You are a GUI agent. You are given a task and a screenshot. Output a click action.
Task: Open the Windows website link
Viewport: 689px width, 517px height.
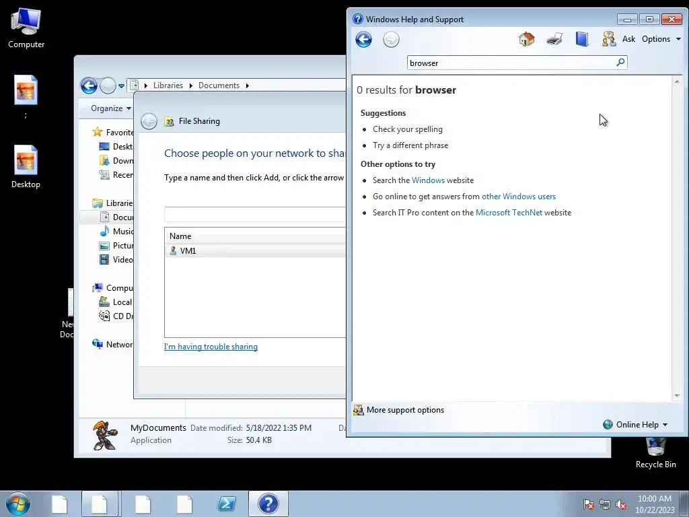(x=428, y=180)
